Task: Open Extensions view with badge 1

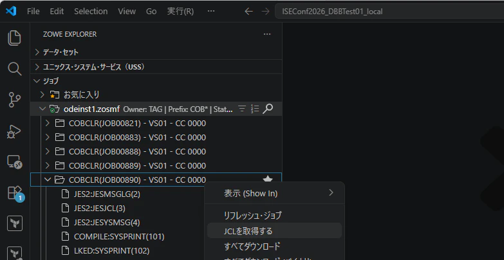Action: tap(14, 193)
